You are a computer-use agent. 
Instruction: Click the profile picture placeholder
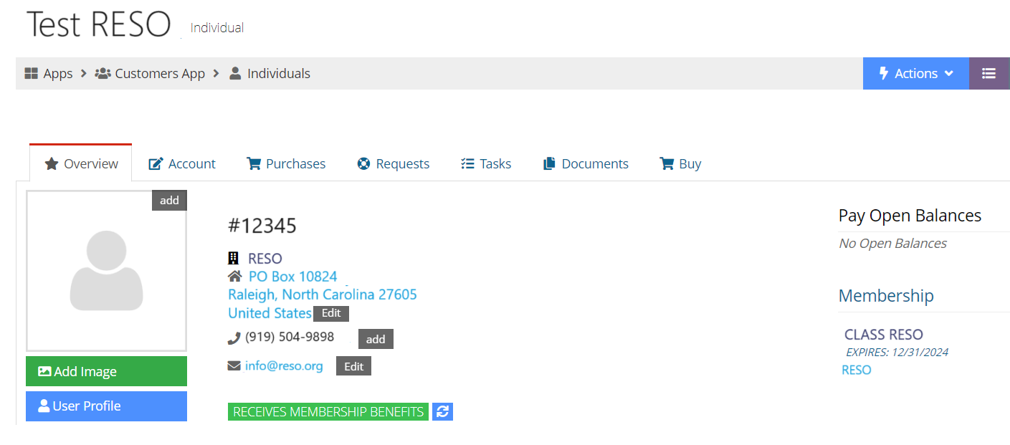coord(106,271)
